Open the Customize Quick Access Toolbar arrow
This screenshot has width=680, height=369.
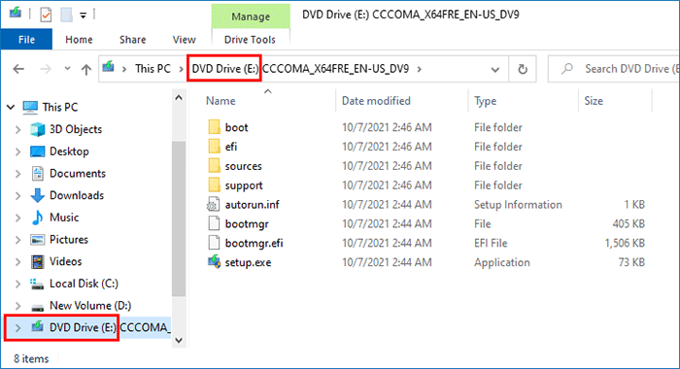[x=83, y=16]
